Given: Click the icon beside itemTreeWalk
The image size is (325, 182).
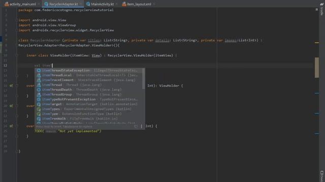Looking at the screenshot, I should pos(39,118).
